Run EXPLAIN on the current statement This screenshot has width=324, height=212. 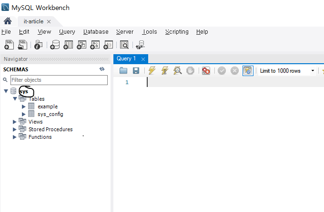tap(178, 70)
